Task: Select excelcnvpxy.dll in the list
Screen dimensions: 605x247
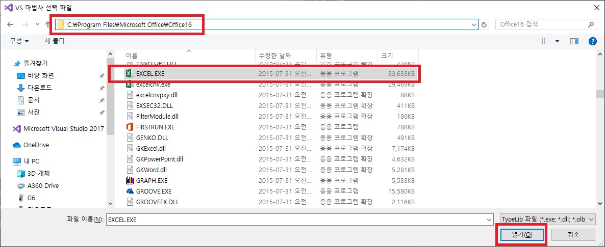Action: (157, 94)
